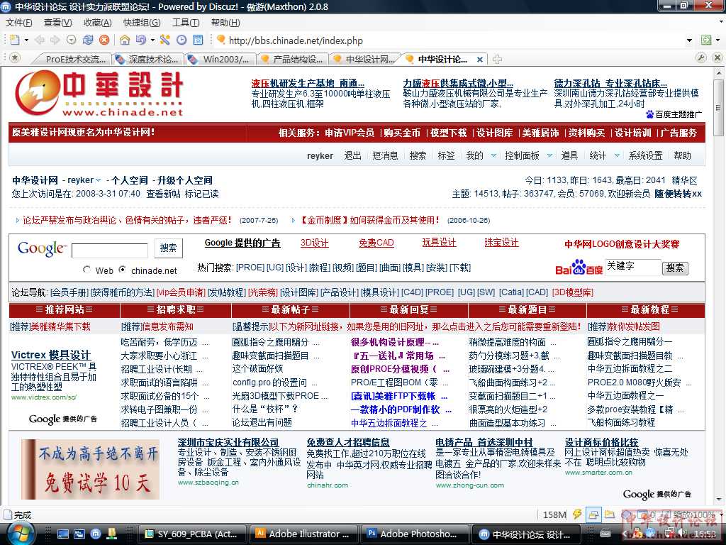
Task: Click the keyboard icon in the taskbar
Action: 605,534
